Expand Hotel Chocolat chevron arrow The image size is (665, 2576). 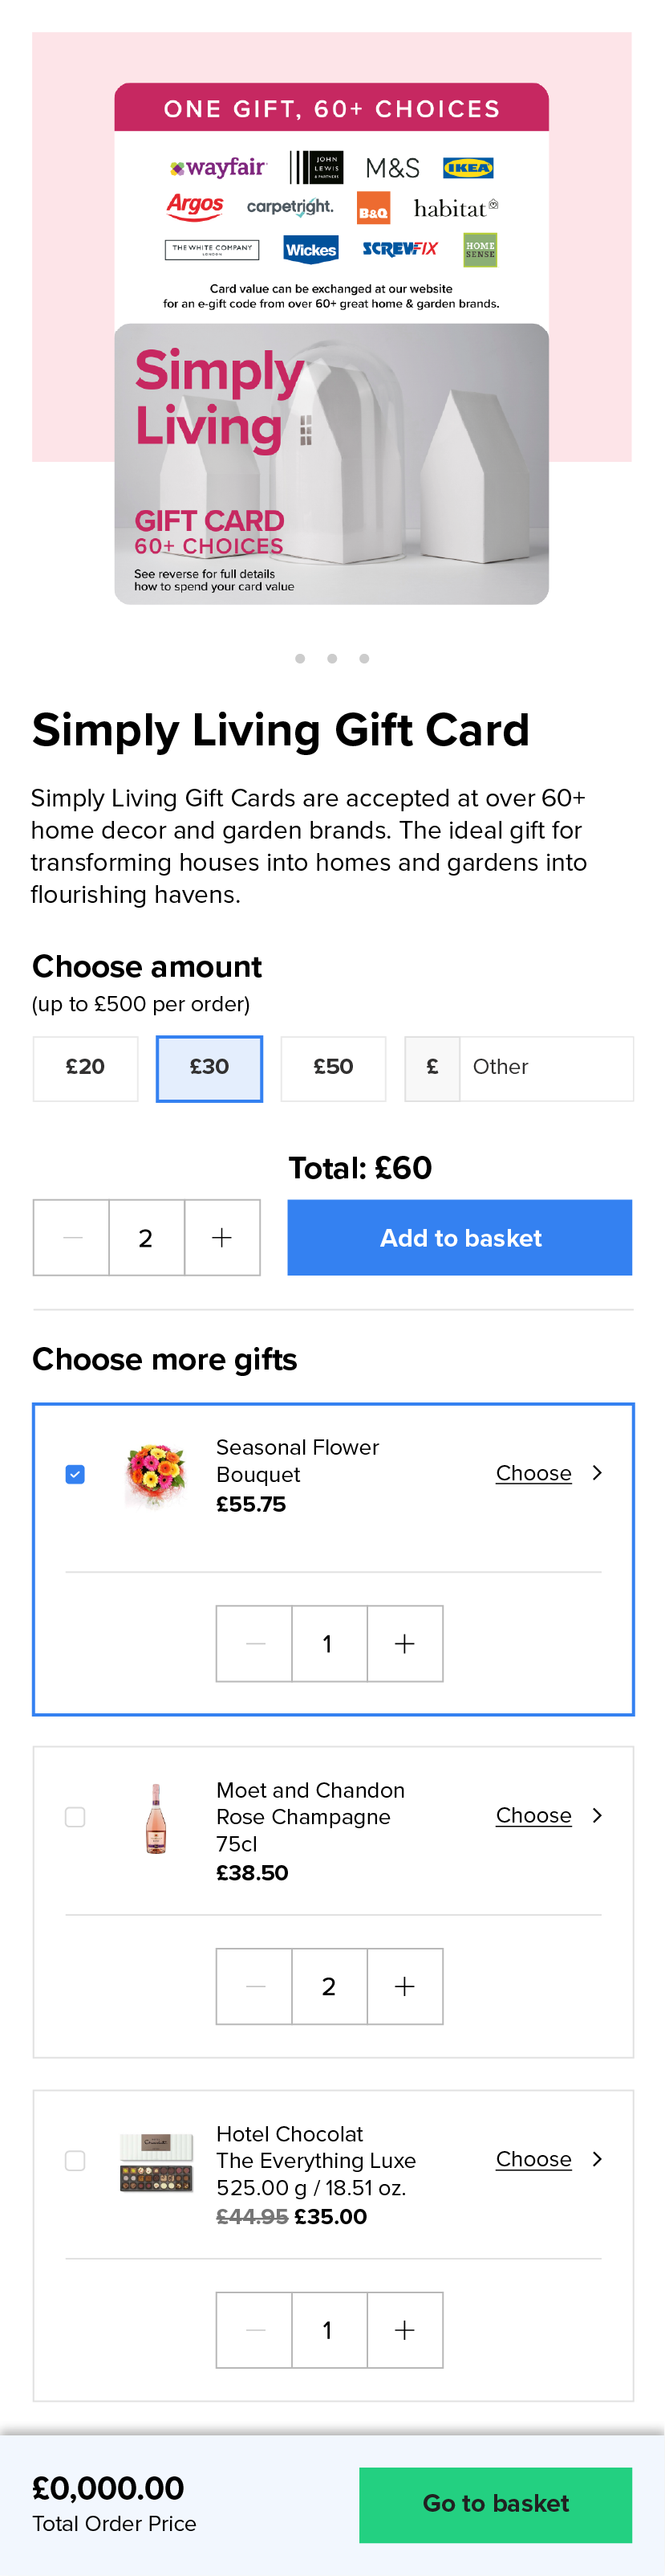[x=597, y=2159]
